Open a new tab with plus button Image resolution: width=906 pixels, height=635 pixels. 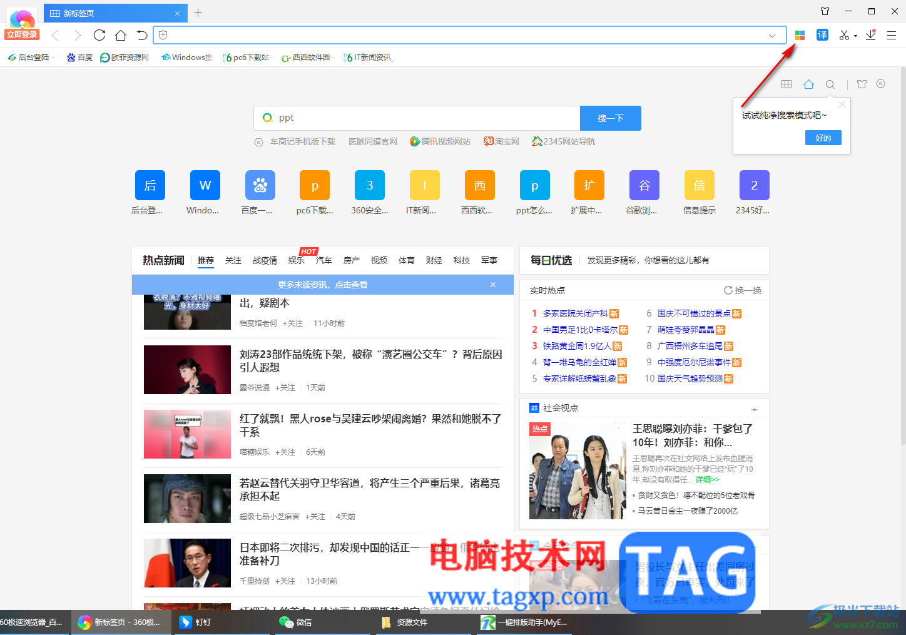pos(198,13)
